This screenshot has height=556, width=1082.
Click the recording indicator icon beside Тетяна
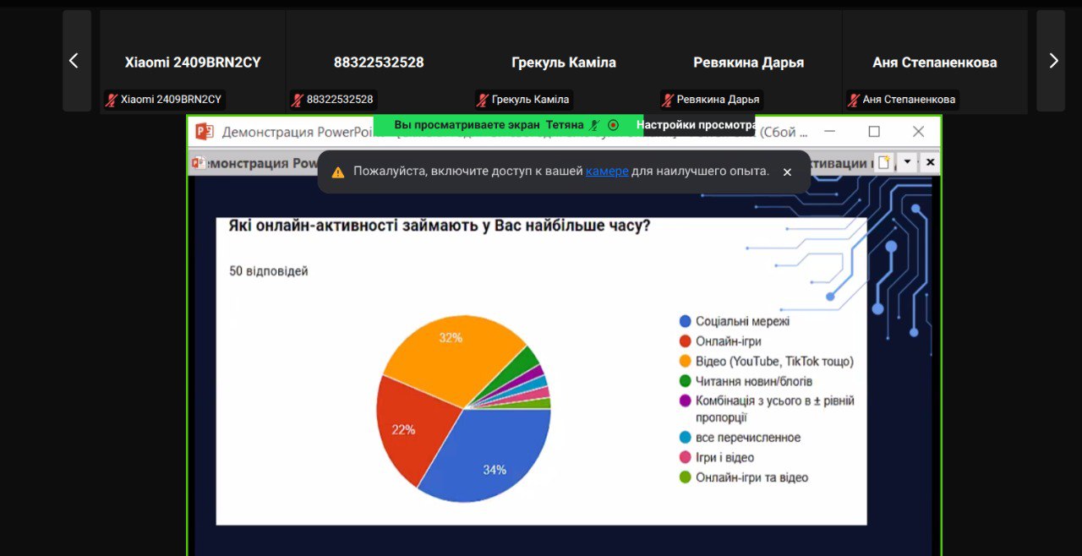[614, 125]
